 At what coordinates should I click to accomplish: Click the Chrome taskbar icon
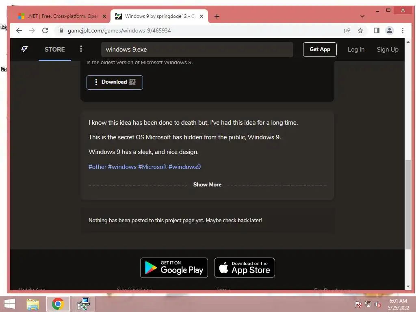58,304
